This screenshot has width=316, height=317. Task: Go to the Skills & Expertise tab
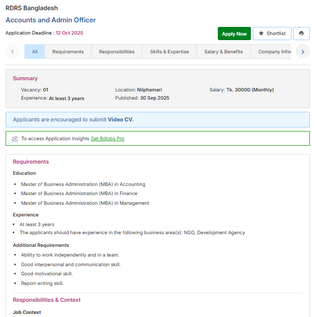coord(169,52)
